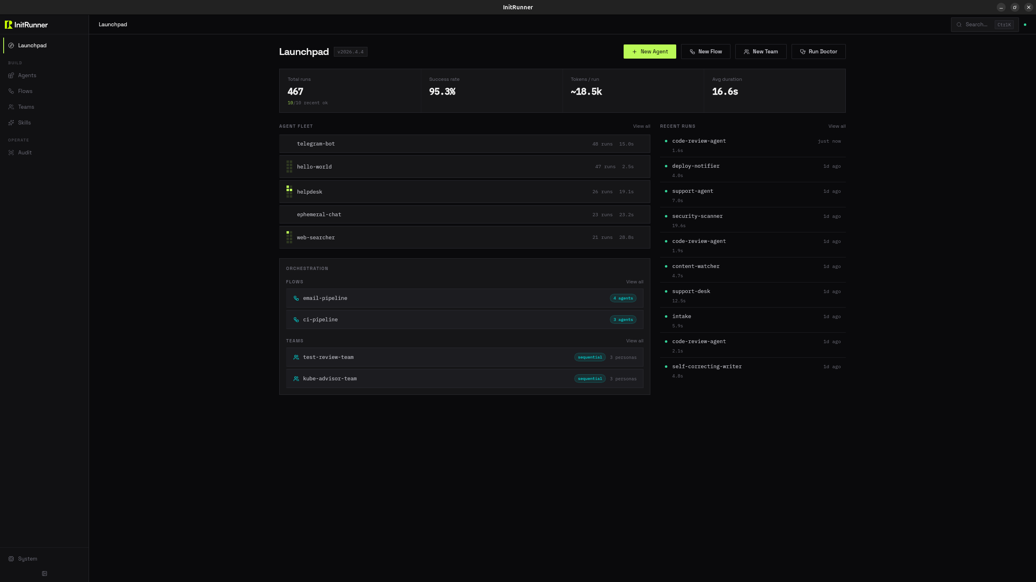1036x582 pixels.
Task: Open the ci-pipeline flow
Action: (465, 320)
